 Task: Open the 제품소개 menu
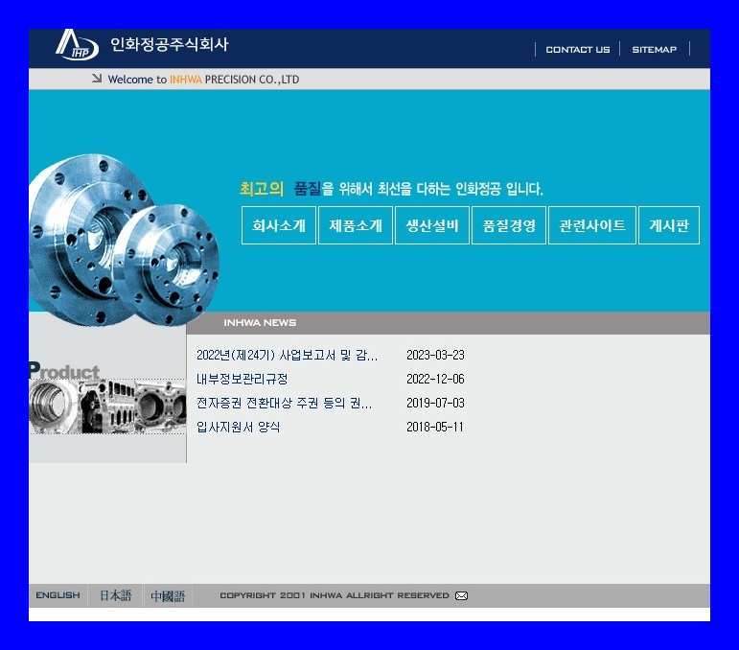[x=356, y=225]
